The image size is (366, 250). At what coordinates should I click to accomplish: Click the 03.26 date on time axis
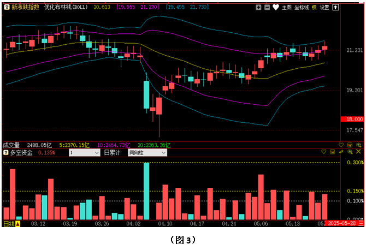point(102,224)
